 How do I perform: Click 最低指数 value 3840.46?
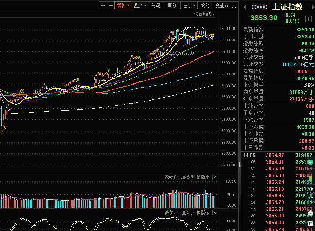pyautogui.click(x=305, y=78)
